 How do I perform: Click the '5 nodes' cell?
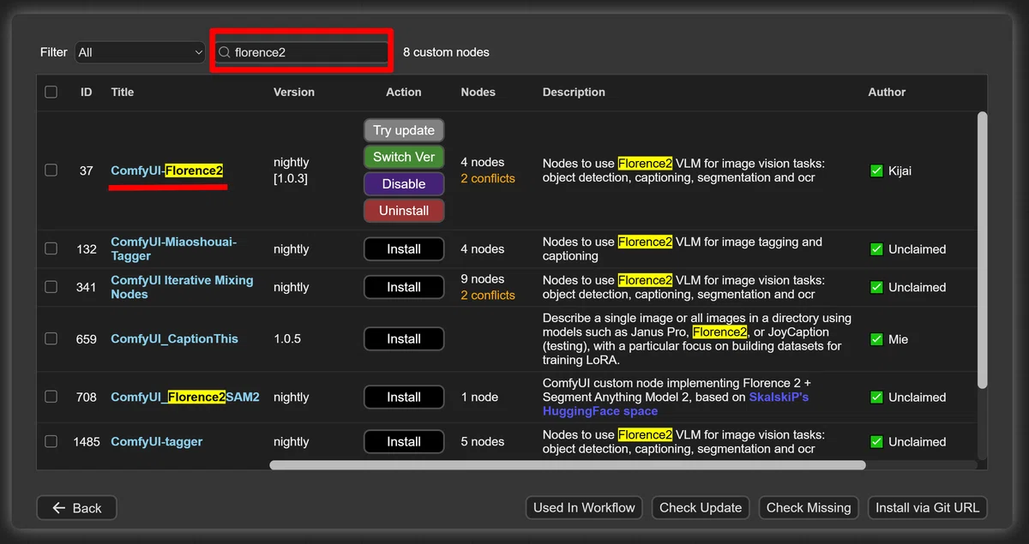click(x=483, y=441)
